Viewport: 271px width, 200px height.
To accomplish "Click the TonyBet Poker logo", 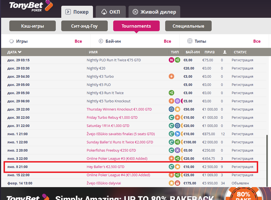I will pyautogui.click(x=31, y=6).
